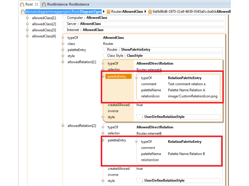249x186 pixels.
Task: Select domaindiagramimageproject.Root:DiagramType breadcrumb
Action: (x=63, y=12)
